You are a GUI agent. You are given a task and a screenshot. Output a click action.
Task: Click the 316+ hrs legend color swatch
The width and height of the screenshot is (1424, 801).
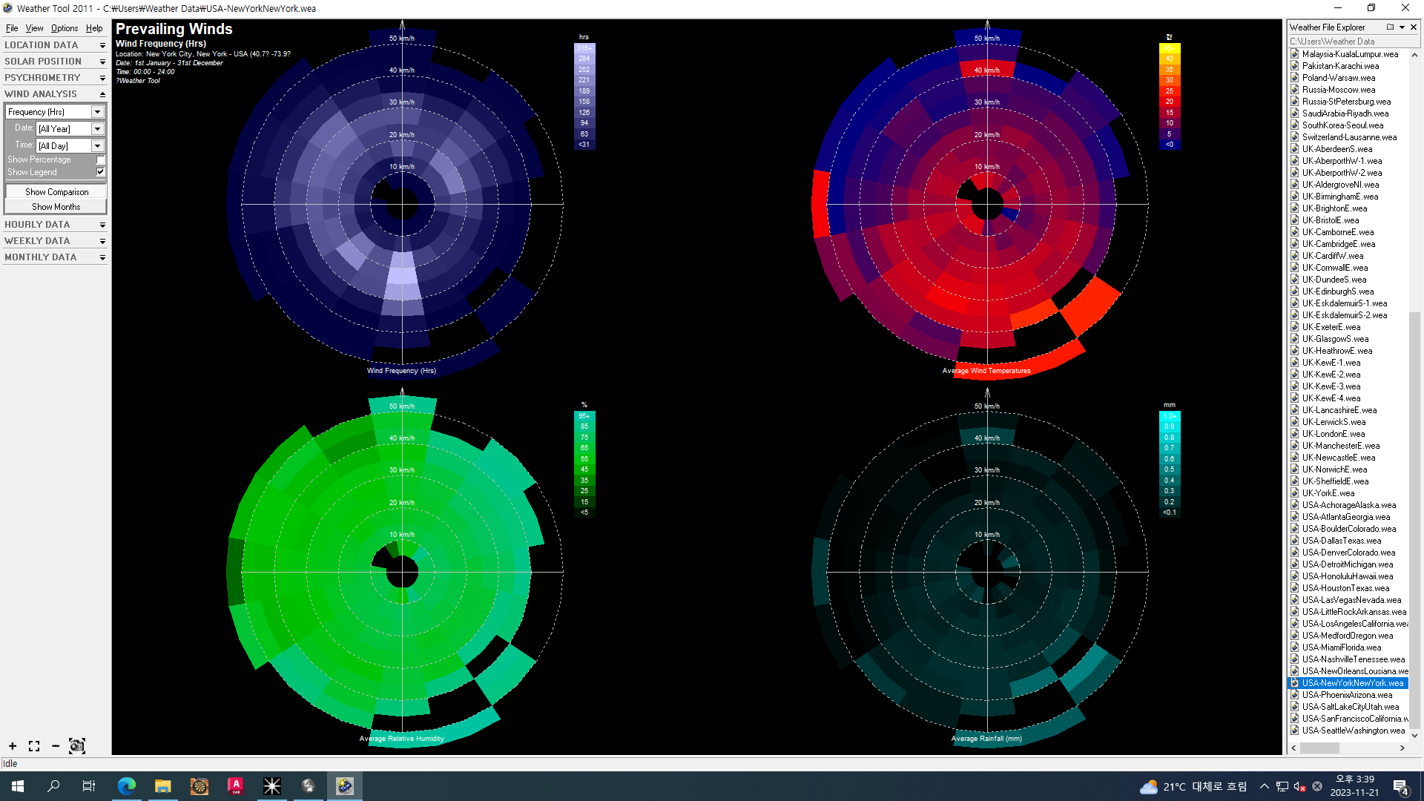click(584, 48)
